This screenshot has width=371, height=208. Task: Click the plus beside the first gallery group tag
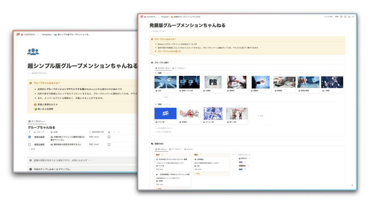point(170,73)
